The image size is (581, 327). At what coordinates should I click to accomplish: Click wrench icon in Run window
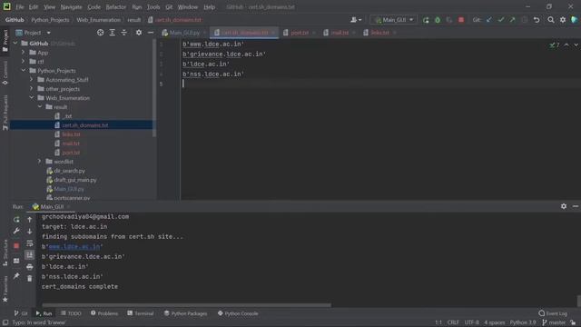coord(16,231)
